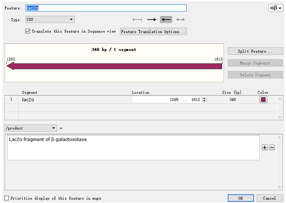Click the Merge Segments button

tap(255, 63)
